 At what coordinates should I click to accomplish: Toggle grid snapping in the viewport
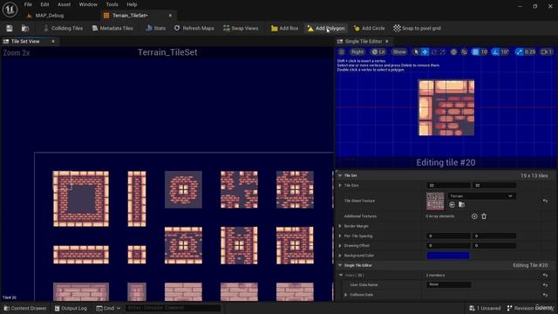coord(475,52)
